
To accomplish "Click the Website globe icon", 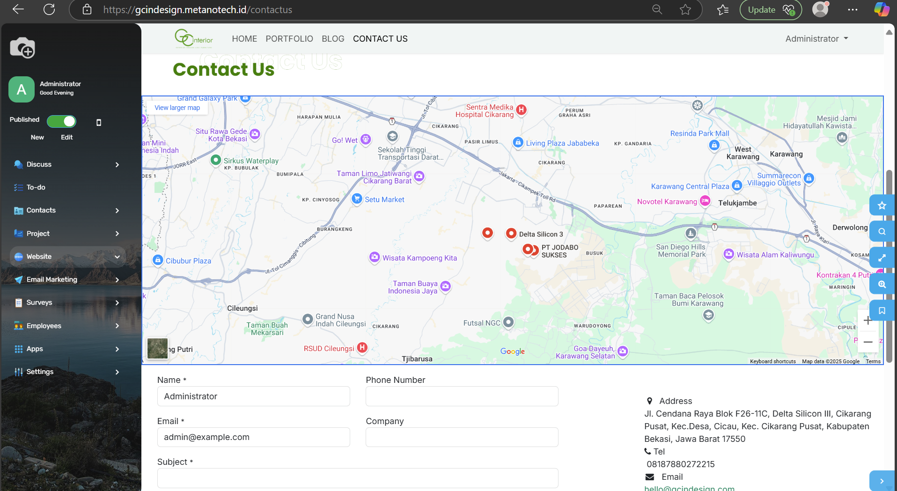I will point(19,256).
